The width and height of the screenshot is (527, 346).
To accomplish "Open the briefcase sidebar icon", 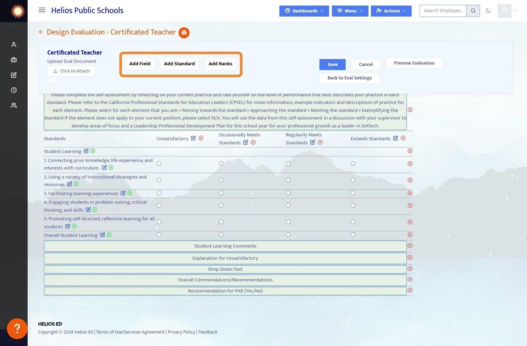I will [14, 60].
